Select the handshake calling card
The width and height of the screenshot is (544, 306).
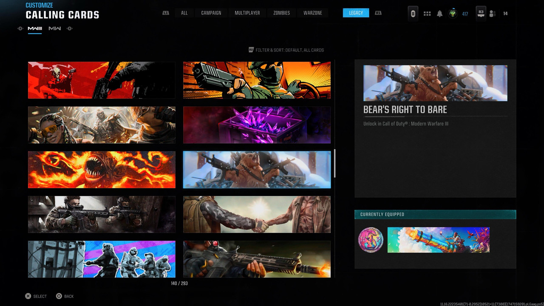pos(257,214)
